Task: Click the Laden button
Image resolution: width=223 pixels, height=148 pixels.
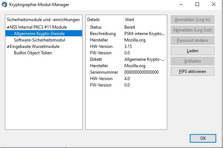Action: 192,51
